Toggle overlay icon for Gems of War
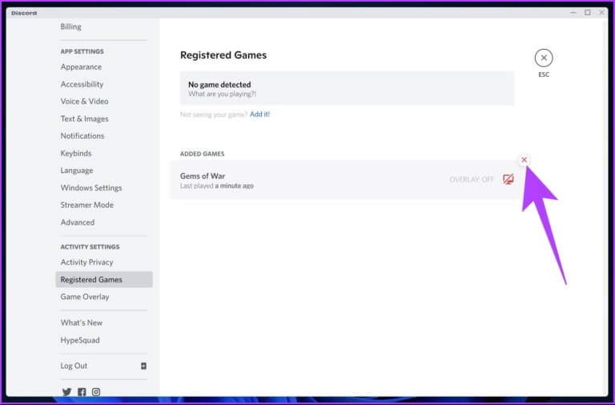 pyautogui.click(x=508, y=180)
